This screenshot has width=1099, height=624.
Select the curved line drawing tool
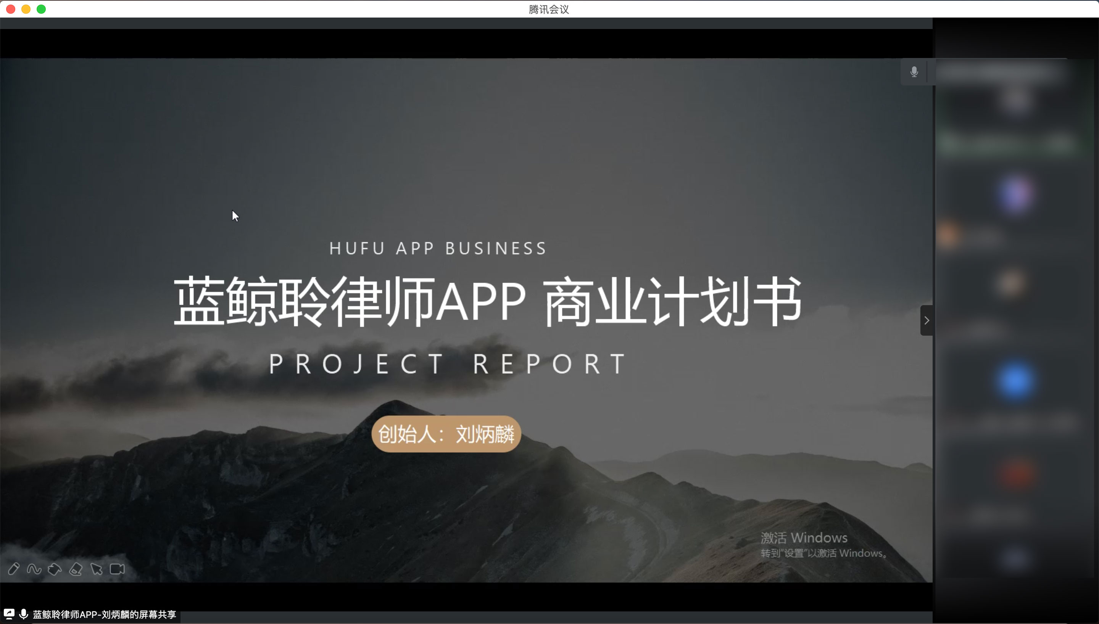click(34, 569)
